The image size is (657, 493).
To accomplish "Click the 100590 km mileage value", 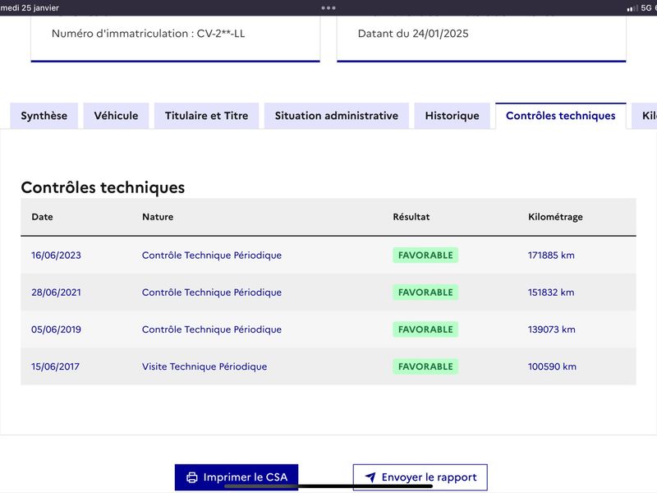I will pyautogui.click(x=552, y=366).
